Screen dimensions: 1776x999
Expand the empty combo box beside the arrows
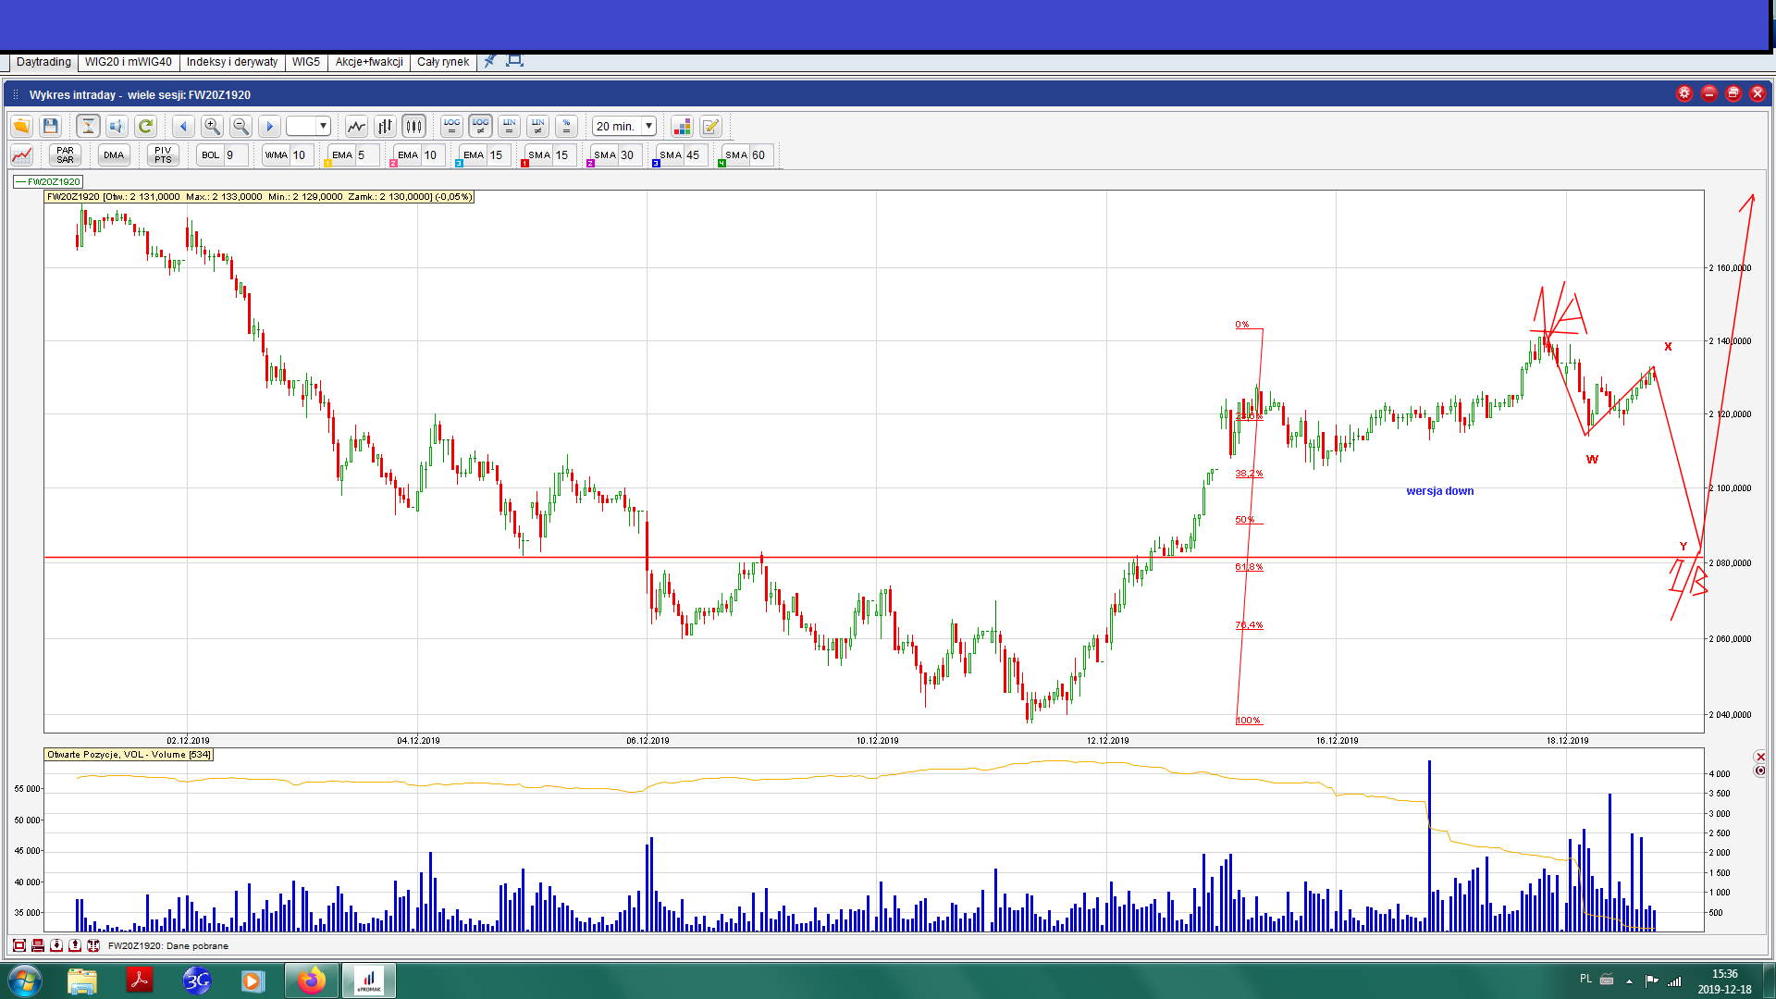point(323,126)
